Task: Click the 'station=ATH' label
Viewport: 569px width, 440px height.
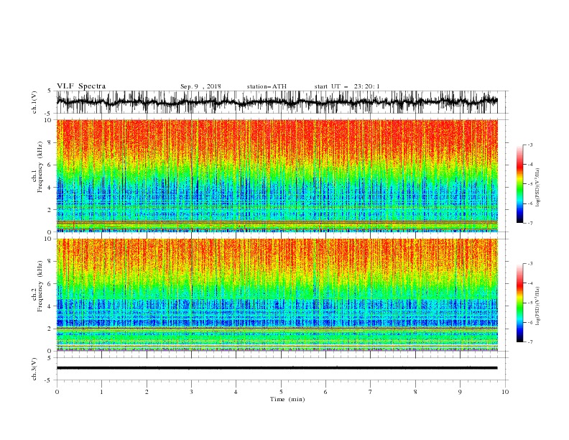Action: 267,86
